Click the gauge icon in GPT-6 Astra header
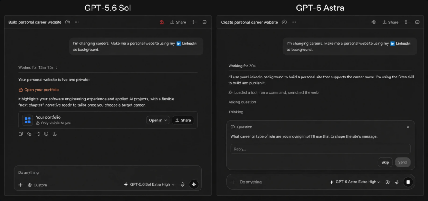Viewport: 428px width, 201px height. [284, 22]
